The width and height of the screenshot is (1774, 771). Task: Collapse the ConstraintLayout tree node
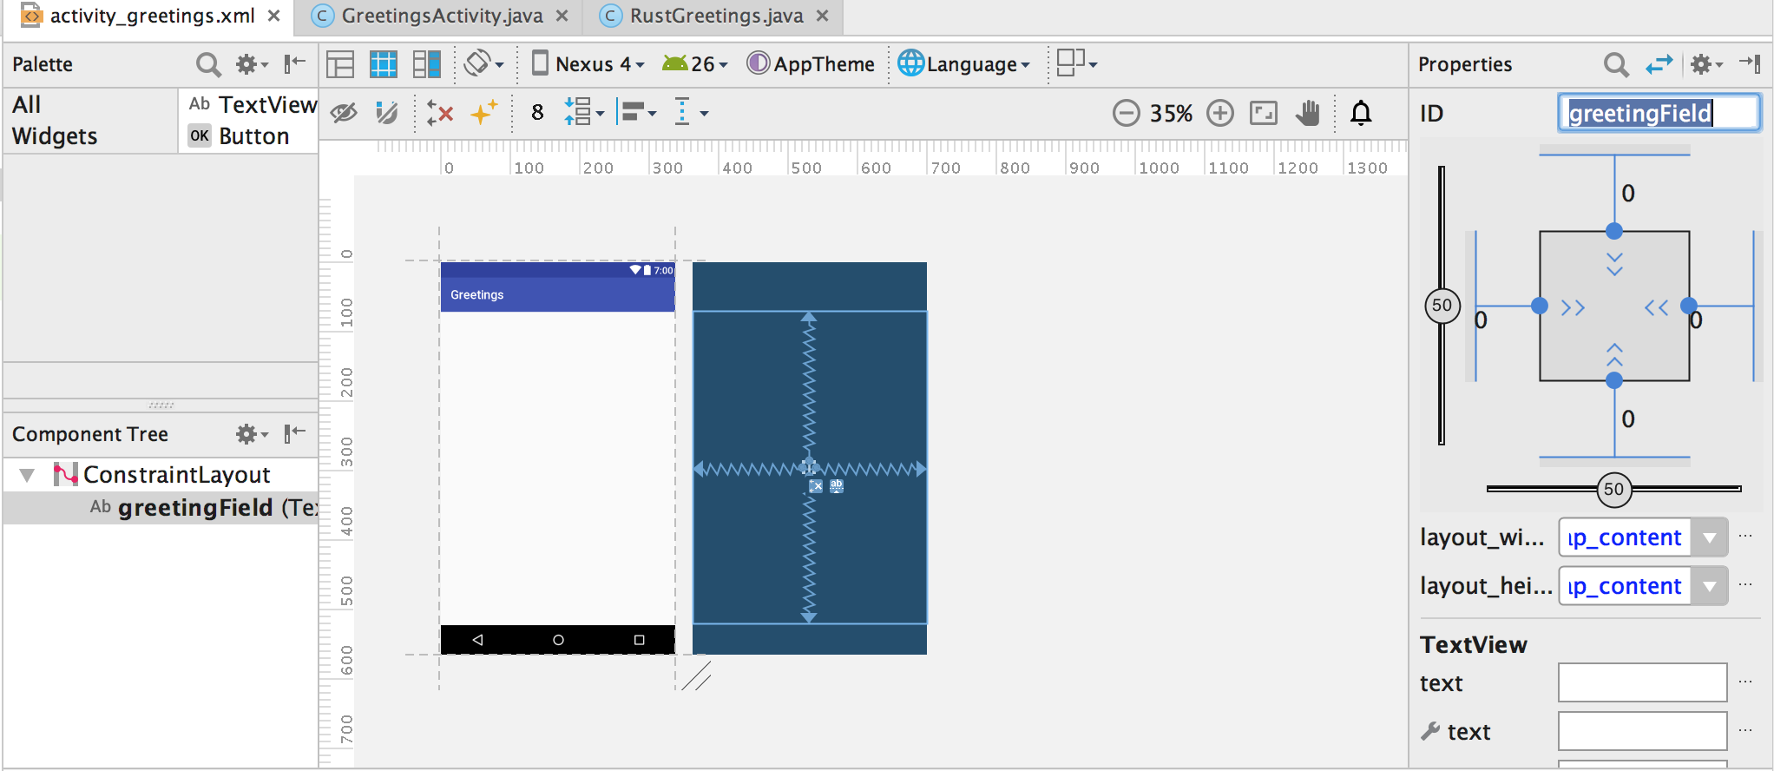point(27,475)
